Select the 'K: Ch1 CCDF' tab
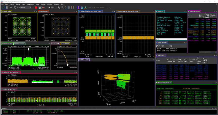 55,44
